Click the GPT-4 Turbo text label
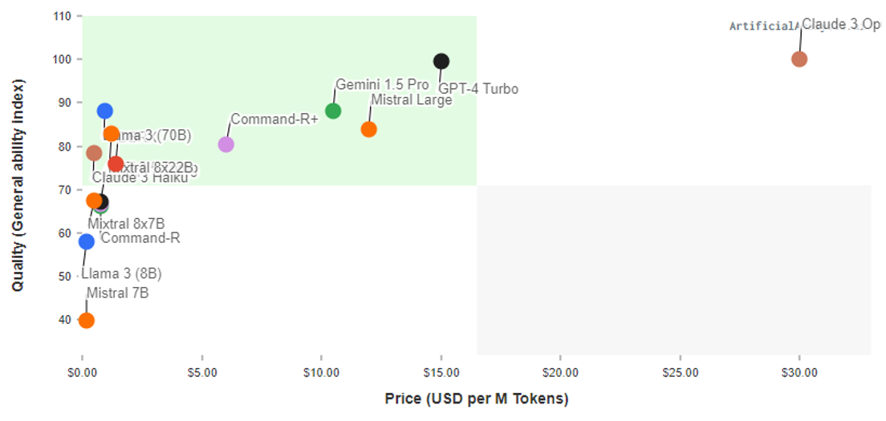This screenshot has height=421, width=886. 478,89
